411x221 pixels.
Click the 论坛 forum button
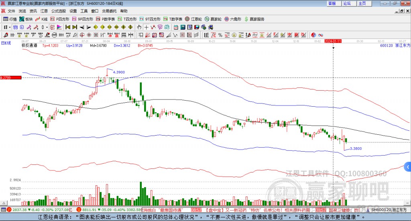349,3
